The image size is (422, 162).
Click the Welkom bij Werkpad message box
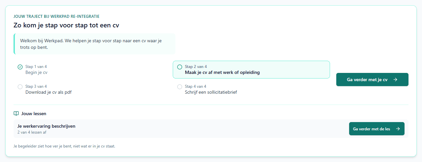pyautogui.click(x=94, y=44)
